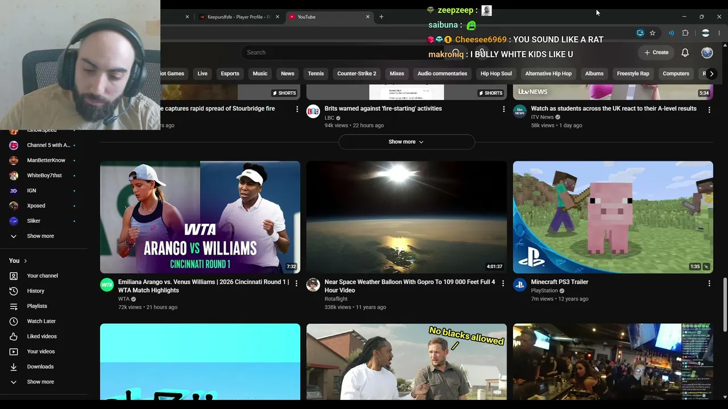The image size is (728, 409).
Task: Show more category chips with the right arrow
Action: click(711, 74)
